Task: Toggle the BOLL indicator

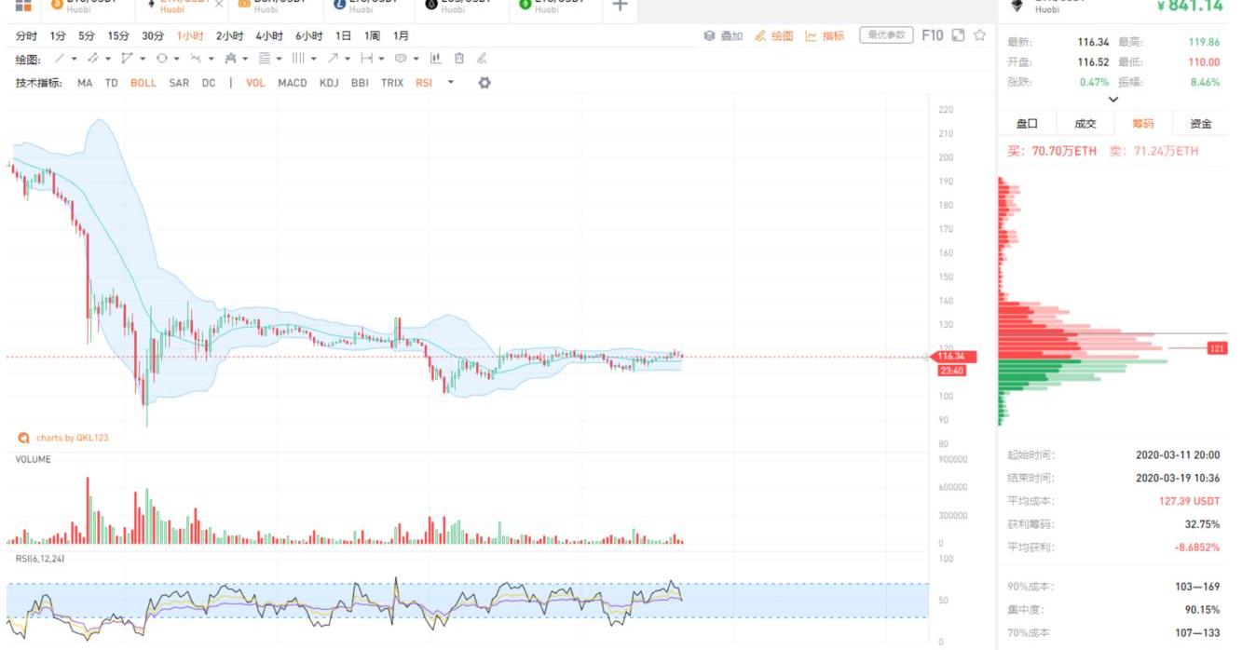Action: [143, 83]
